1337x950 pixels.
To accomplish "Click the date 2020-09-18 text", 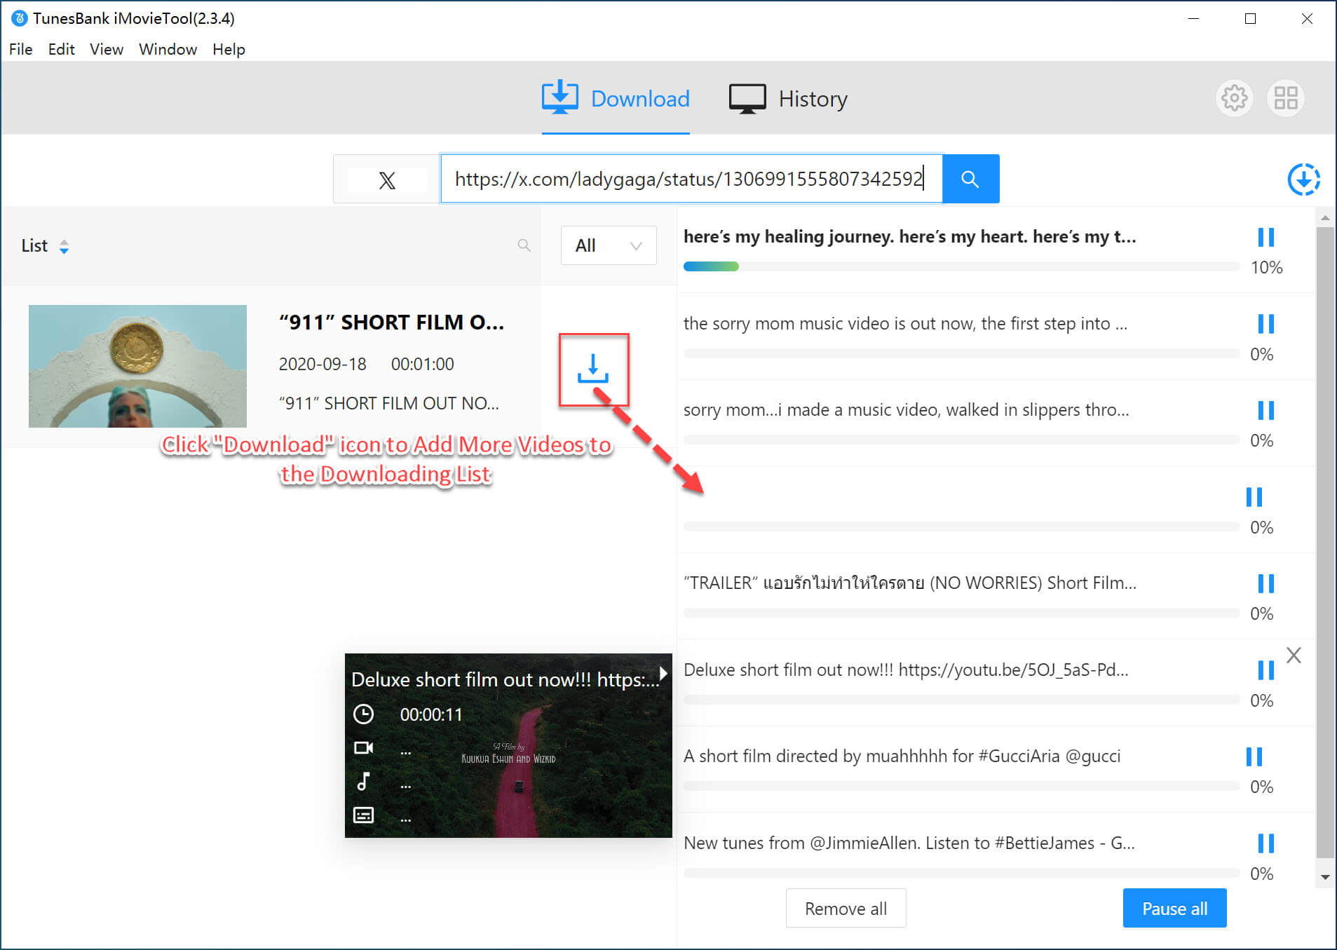I will point(323,365).
